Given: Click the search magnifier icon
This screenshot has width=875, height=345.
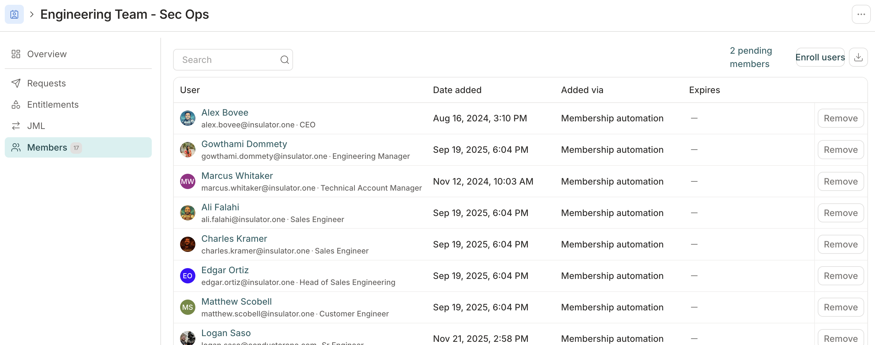Looking at the screenshot, I should [285, 60].
